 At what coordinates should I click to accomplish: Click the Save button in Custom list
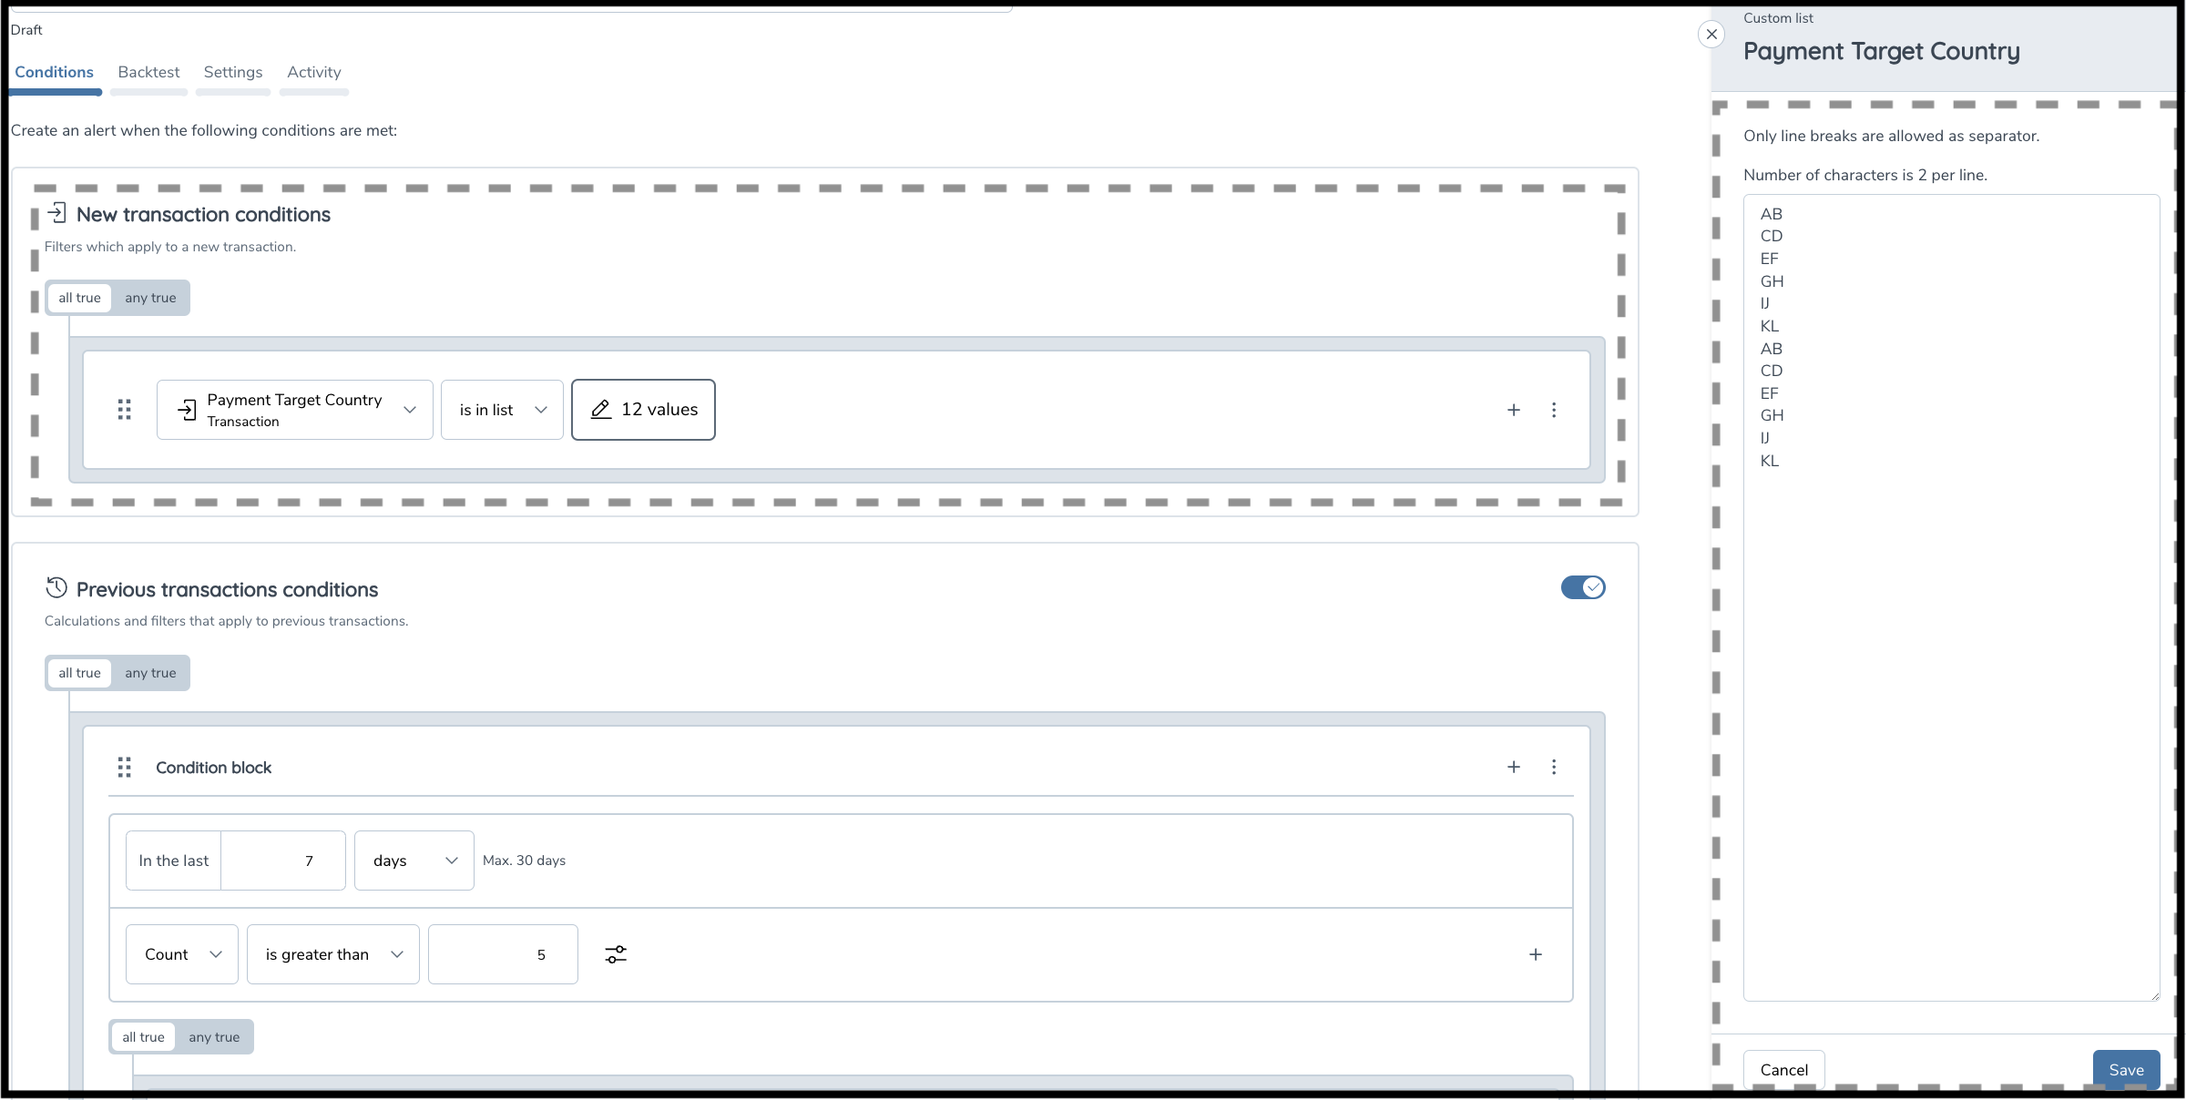2126,1070
